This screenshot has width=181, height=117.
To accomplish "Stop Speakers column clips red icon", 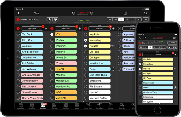I will (x=18, y=28).
